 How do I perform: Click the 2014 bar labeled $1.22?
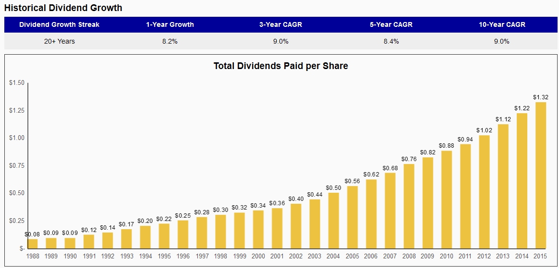(522, 180)
